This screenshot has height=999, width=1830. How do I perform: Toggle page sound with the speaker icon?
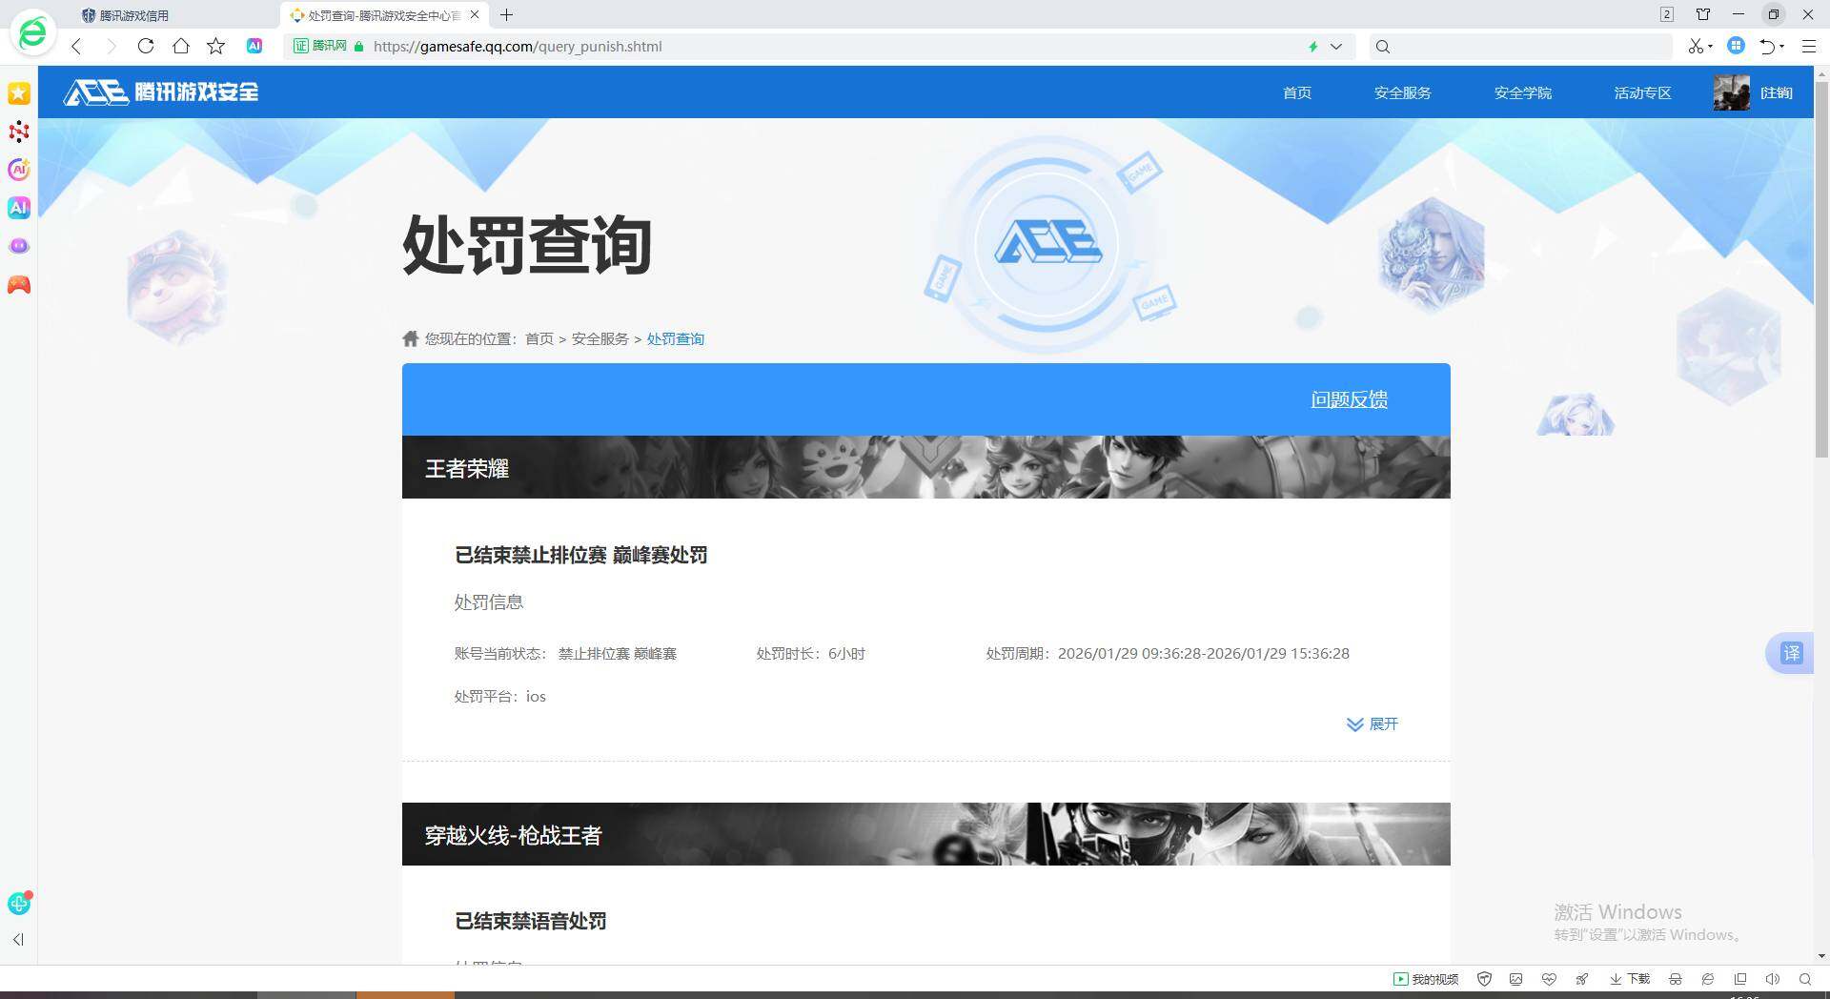[1773, 979]
